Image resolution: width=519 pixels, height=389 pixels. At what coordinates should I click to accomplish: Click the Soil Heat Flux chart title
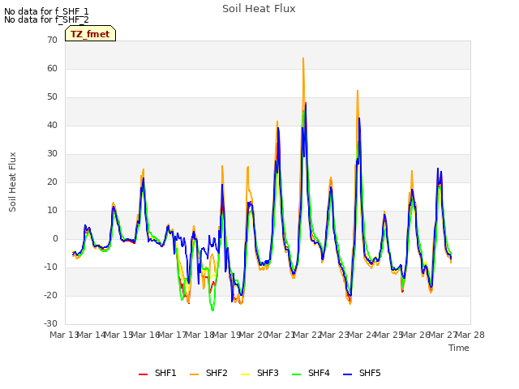[x=259, y=9]
